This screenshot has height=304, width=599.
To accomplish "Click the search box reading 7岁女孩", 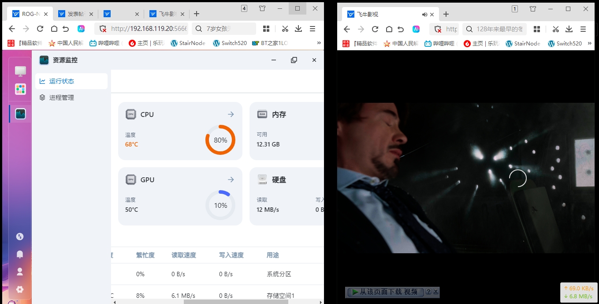I will click(224, 29).
